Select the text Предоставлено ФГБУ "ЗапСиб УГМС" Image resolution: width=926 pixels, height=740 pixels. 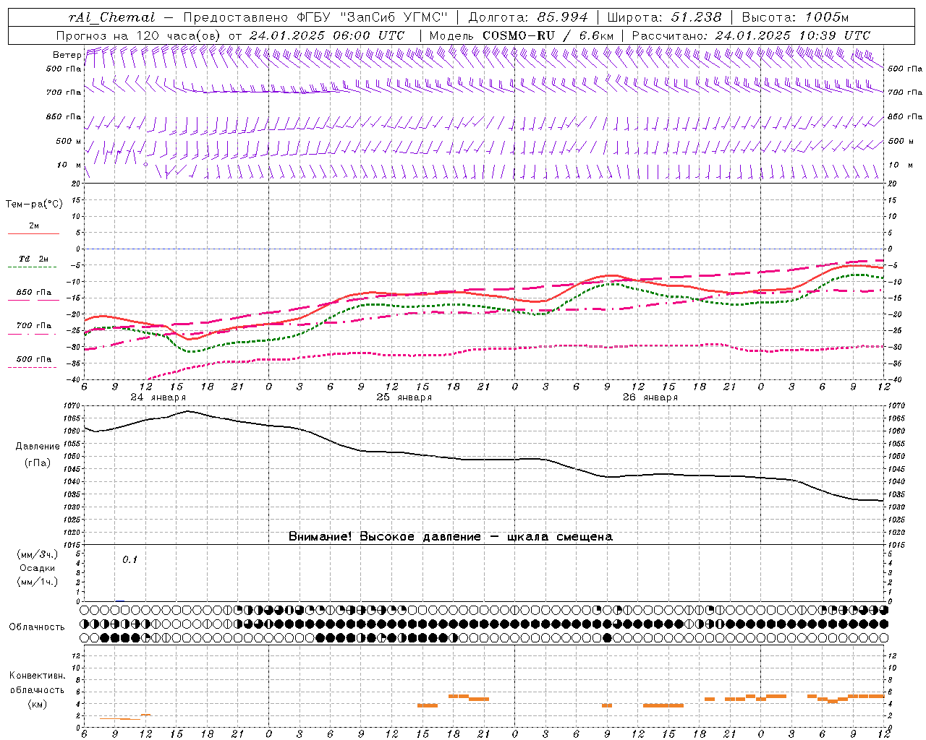click(x=316, y=17)
